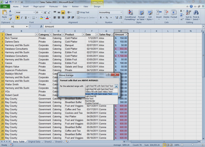
Task: Open the font size dropdown
Action: pyautogui.click(x=42, y=12)
